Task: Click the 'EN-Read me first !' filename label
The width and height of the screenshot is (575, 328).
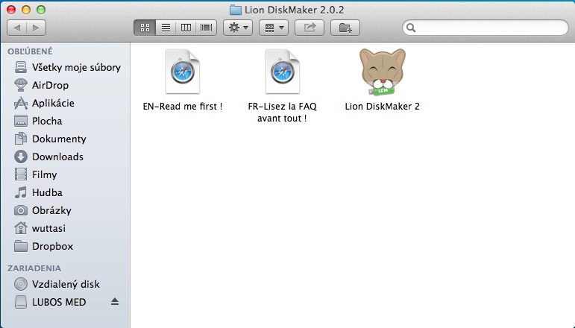Action: (x=183, y=107)
